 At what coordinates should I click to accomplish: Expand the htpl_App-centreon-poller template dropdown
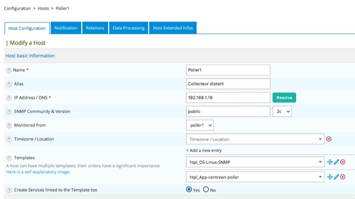point(320,177)
